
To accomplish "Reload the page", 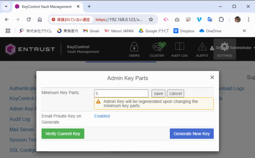I will 29,20.
